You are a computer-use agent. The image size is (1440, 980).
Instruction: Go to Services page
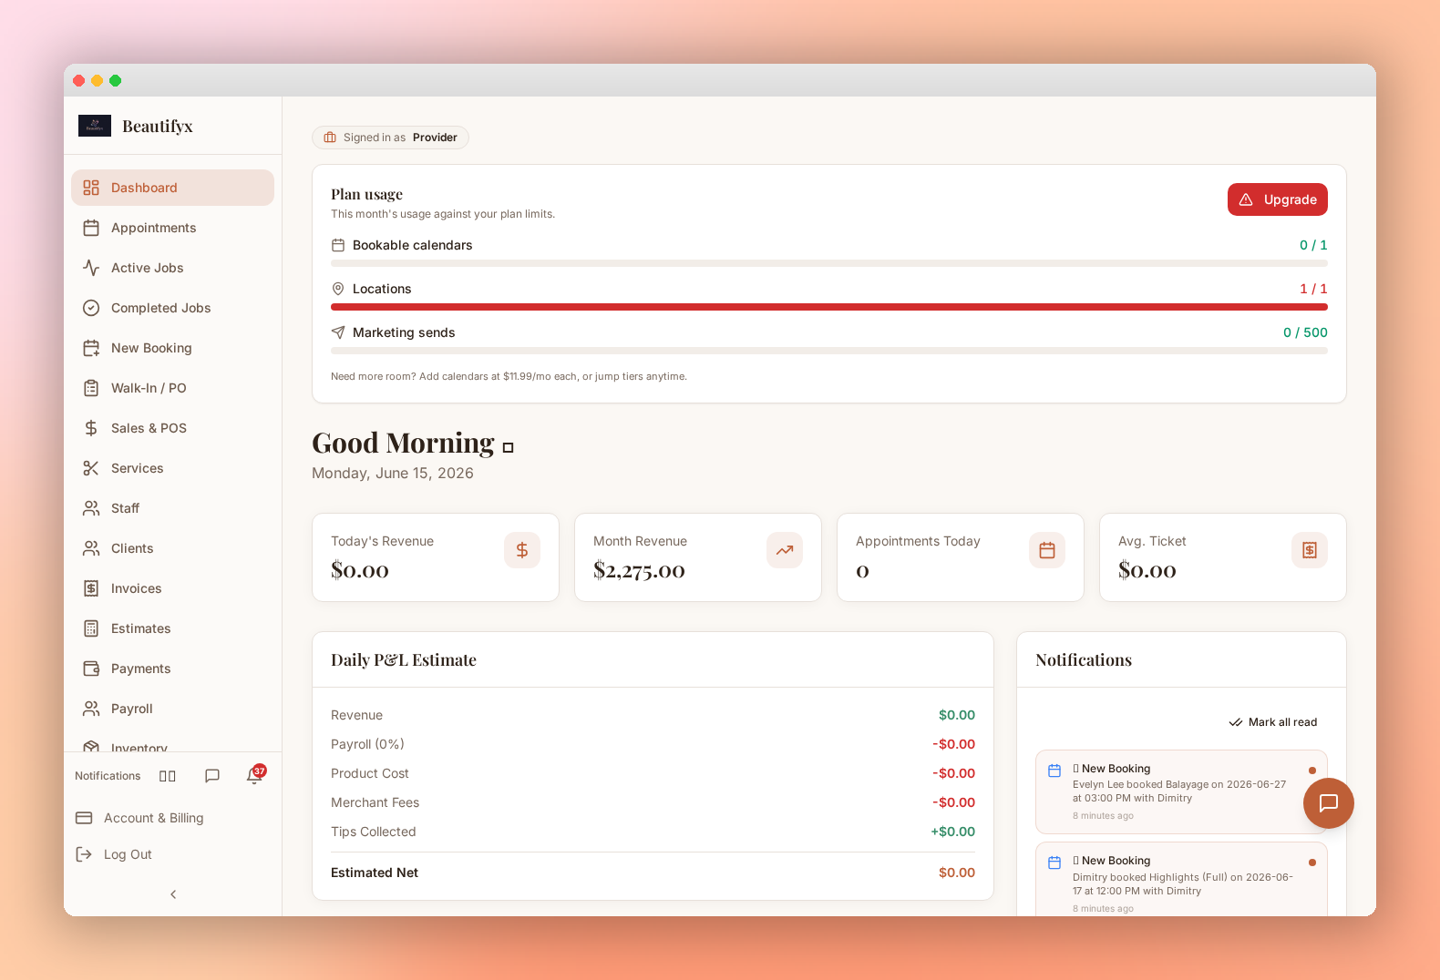coord(172,468)
